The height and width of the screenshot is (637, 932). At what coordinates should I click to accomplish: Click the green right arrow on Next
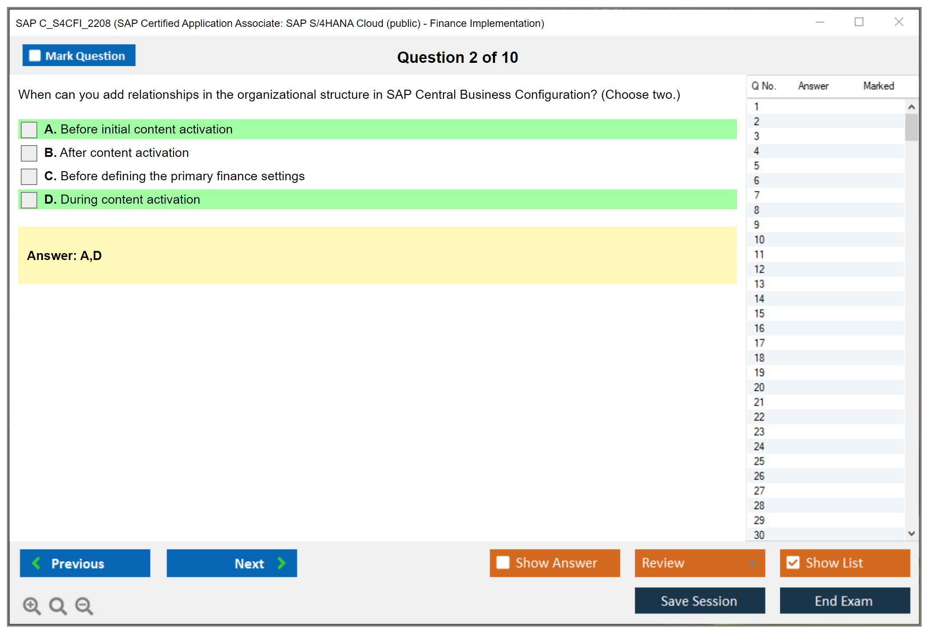tap(282, 563)
